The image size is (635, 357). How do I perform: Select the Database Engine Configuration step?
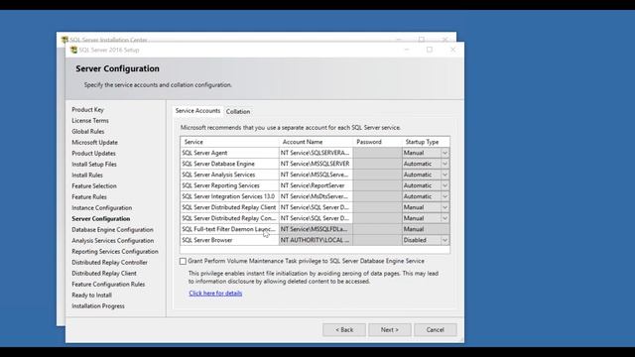[112, 230]
